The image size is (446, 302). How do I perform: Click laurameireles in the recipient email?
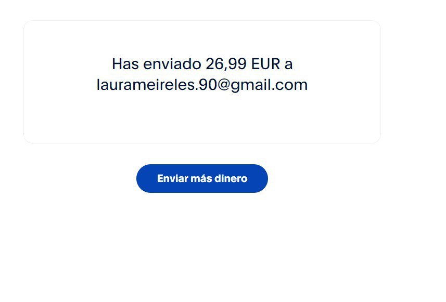pos(146,85)
